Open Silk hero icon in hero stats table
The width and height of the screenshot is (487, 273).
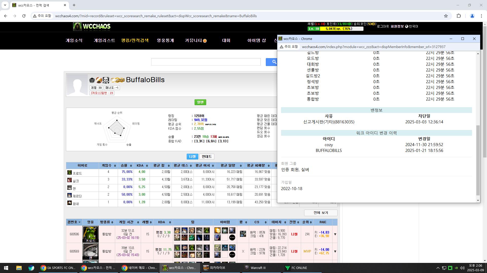(x=69, y=180)
